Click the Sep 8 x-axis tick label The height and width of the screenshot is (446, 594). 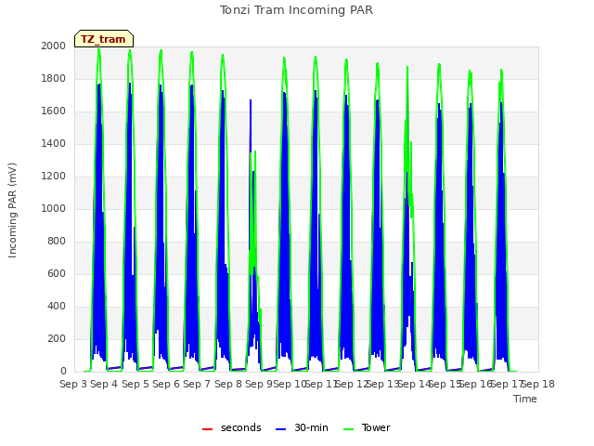(x=228, y=384)
